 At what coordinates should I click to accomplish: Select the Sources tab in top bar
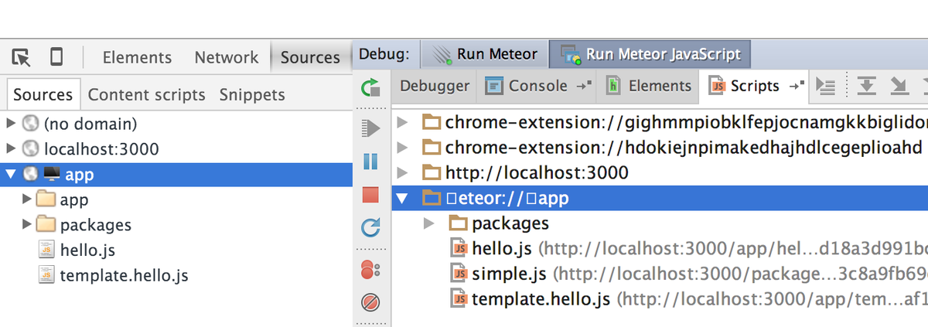tap(310, 57)
